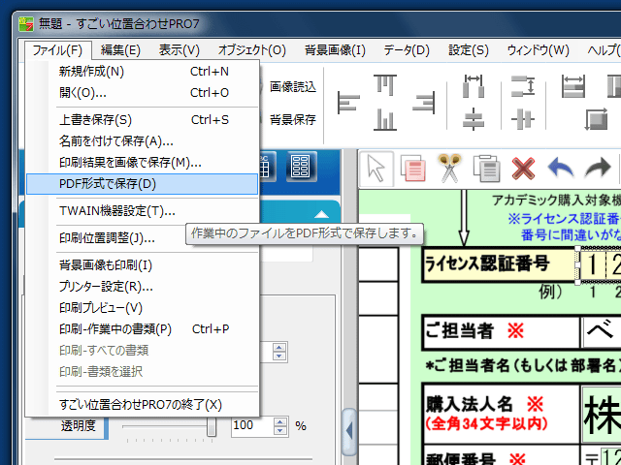Increase transparency with up stepper arrow

pos(280,421)
